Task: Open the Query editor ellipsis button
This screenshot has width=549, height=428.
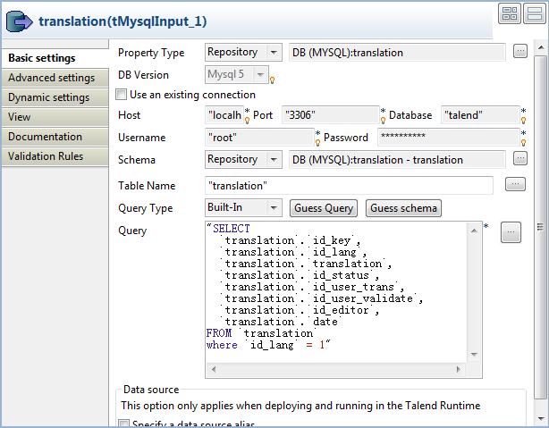Action: click(x=510, y=232)
